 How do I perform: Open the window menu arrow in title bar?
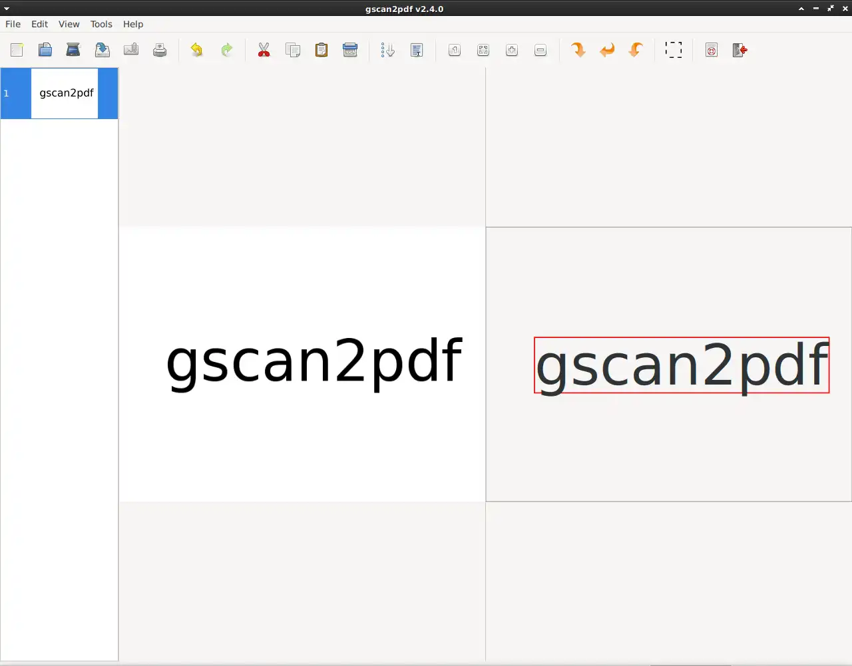click(7, 9)
